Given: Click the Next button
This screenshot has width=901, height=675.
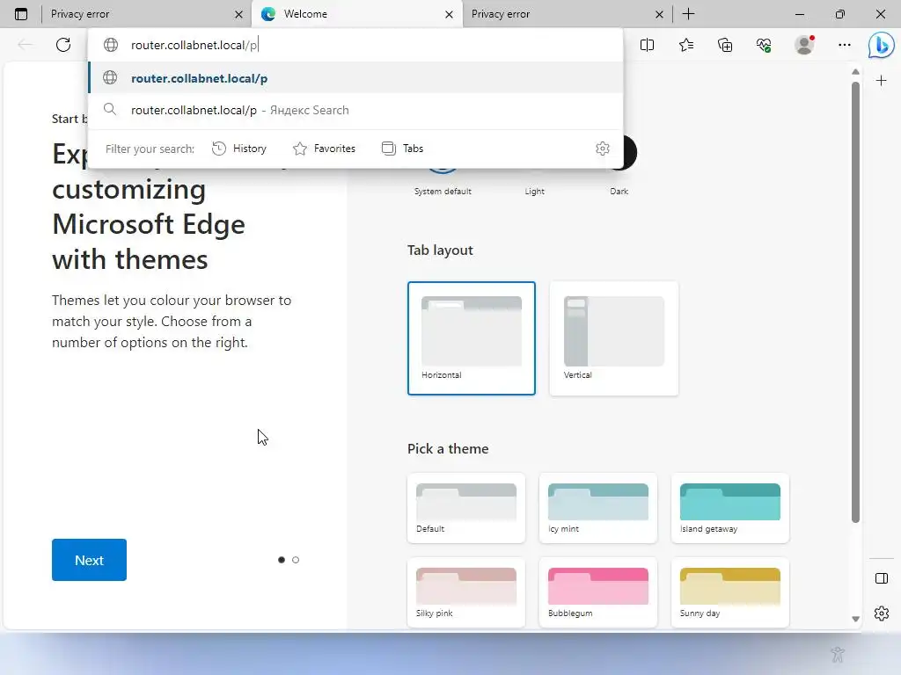Looking at the screenshot, I should coord(89,560).
